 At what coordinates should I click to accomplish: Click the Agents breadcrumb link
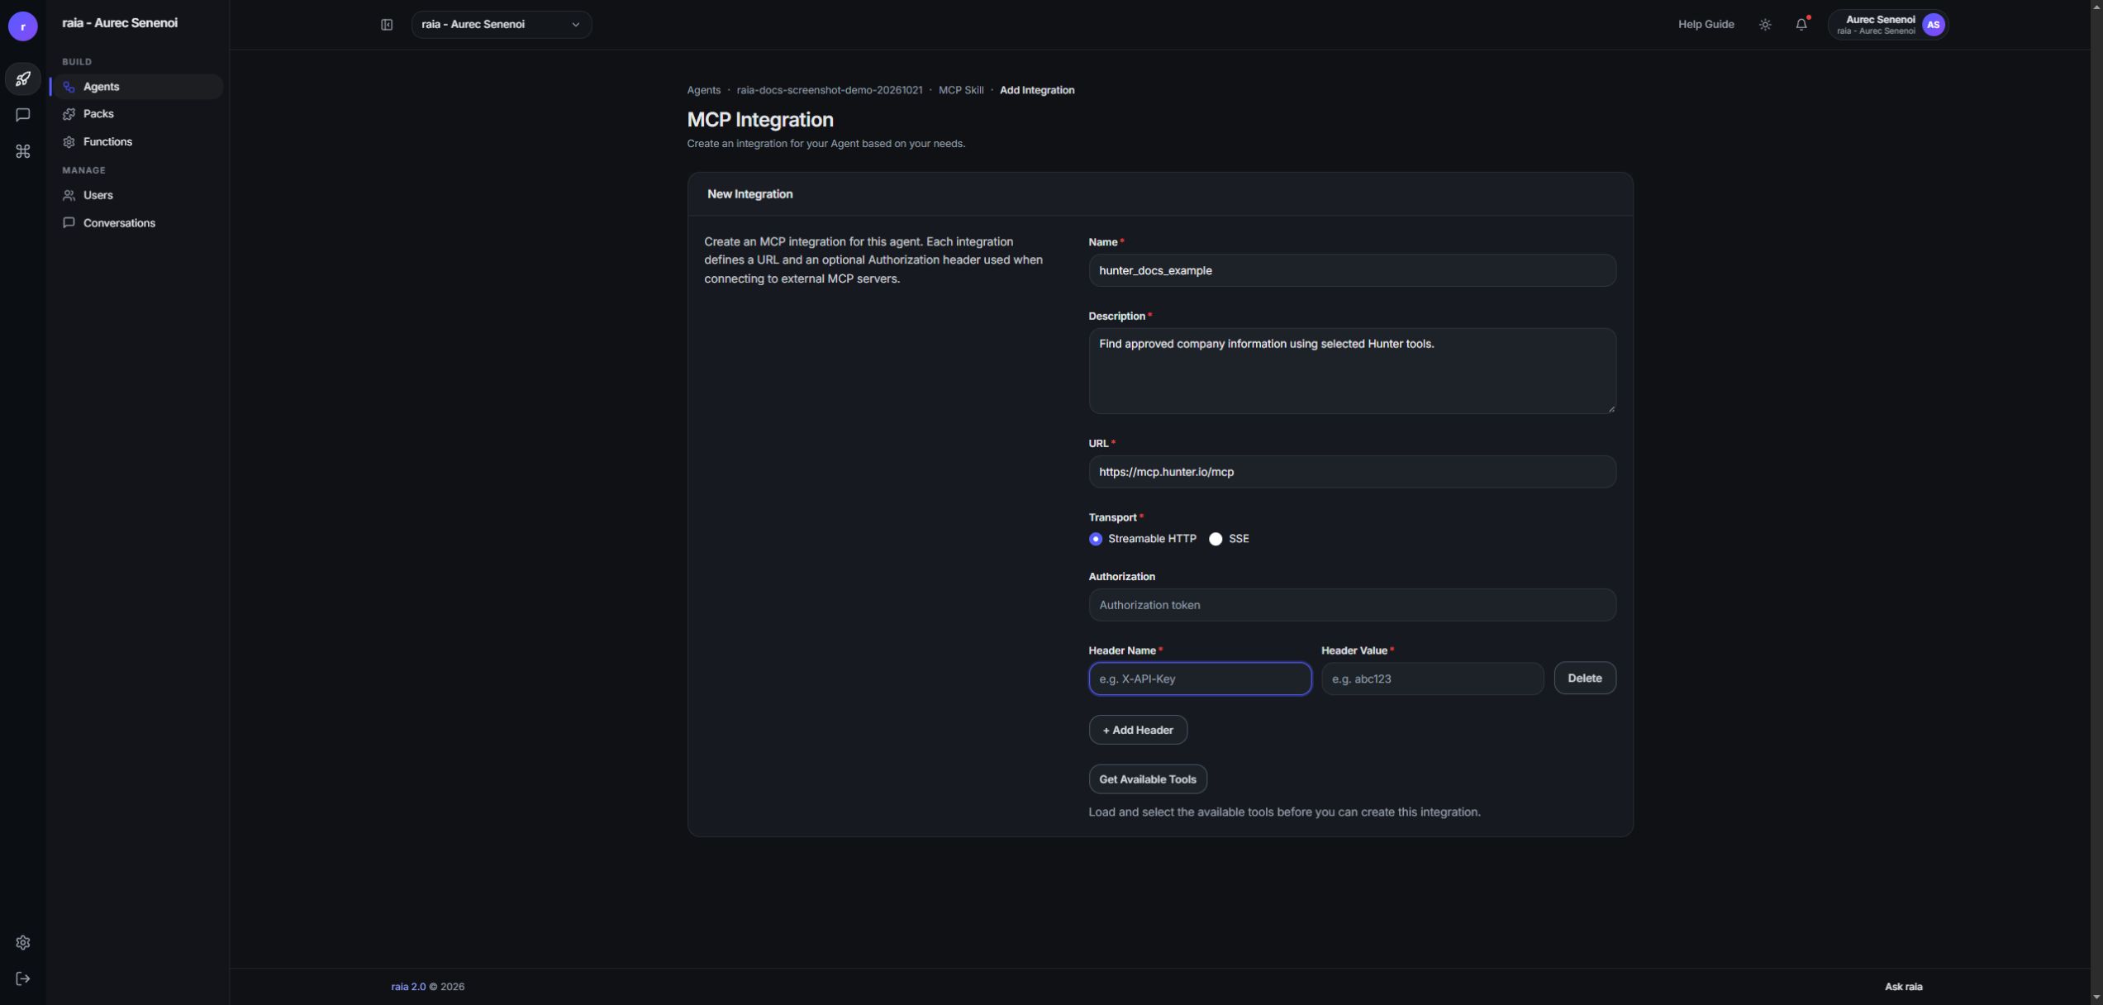coord(704,90)
